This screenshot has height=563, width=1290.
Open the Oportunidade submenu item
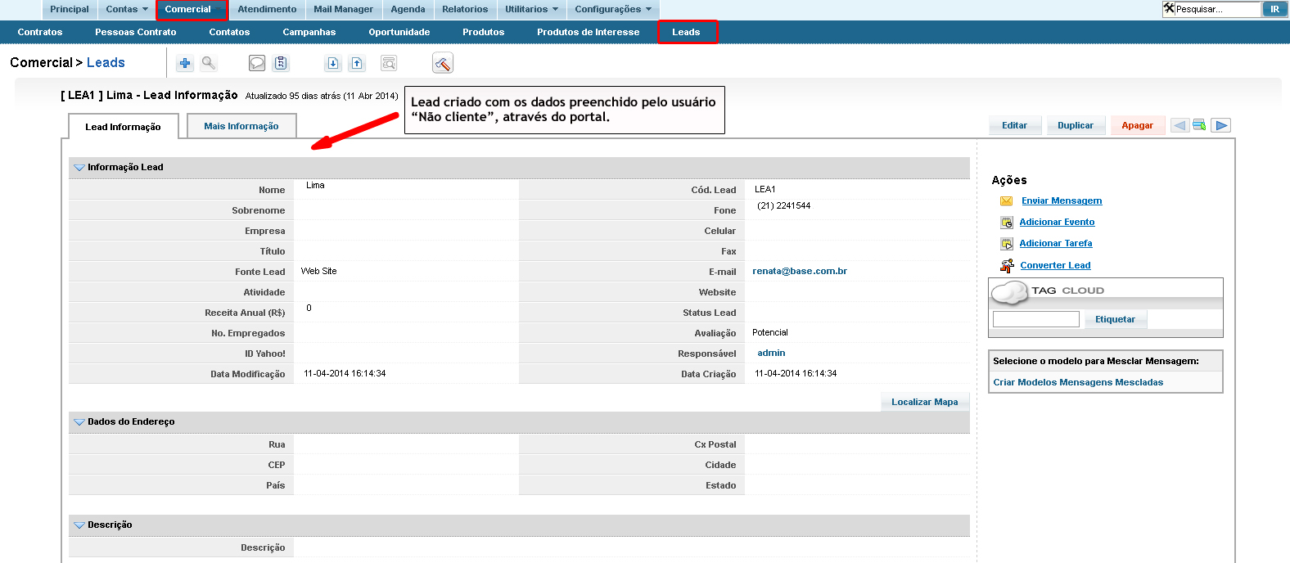coord(399,32)
